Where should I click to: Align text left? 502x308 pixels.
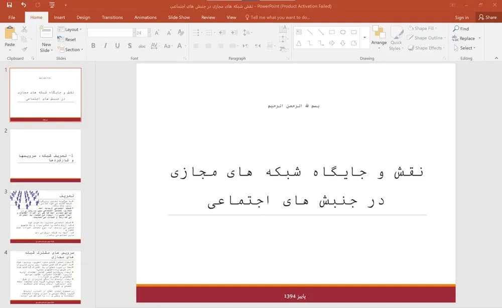196,46
